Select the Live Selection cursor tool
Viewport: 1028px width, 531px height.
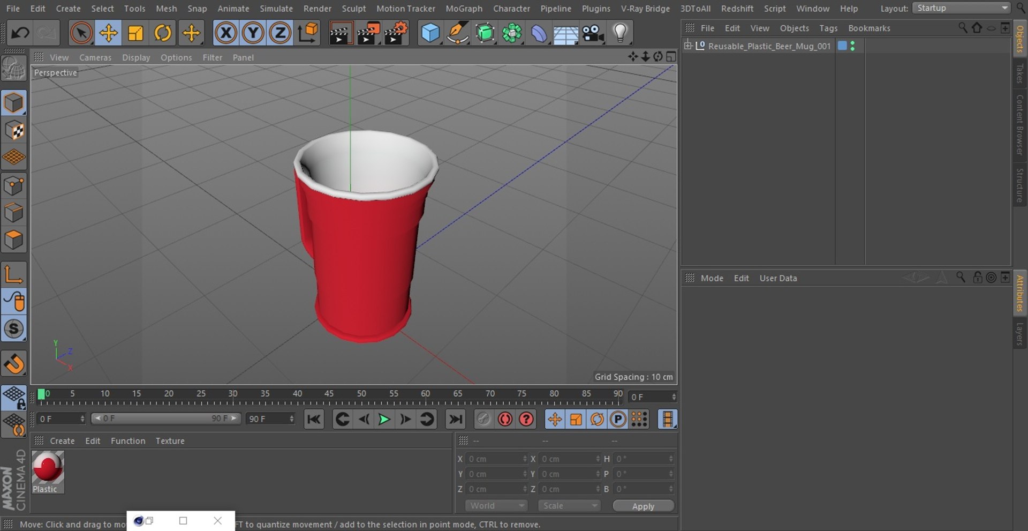pos(81,33)
